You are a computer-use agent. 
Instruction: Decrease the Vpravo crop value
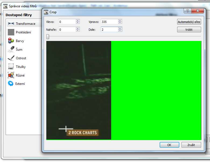click(120, 23)
